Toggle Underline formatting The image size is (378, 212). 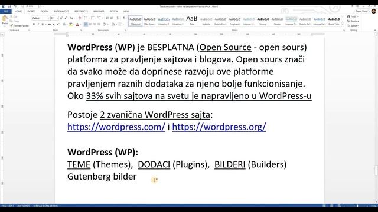43,24
